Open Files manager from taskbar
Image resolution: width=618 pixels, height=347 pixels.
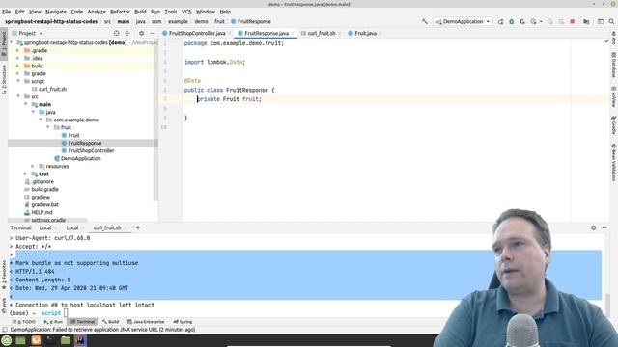point(66,340)
